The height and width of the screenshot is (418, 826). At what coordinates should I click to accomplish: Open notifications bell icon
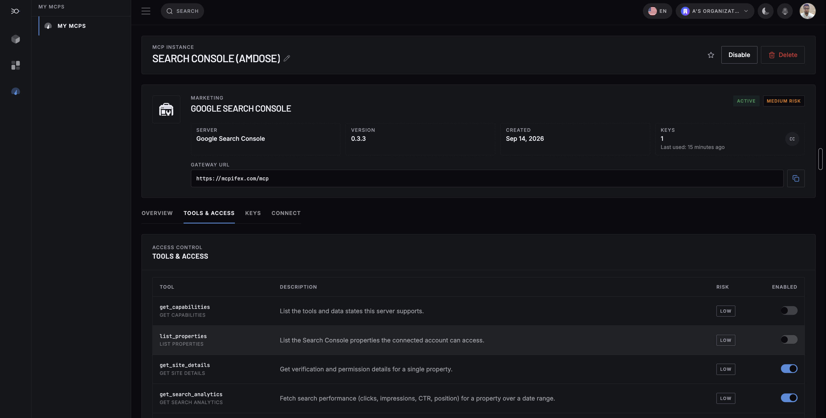pos(785,11)
